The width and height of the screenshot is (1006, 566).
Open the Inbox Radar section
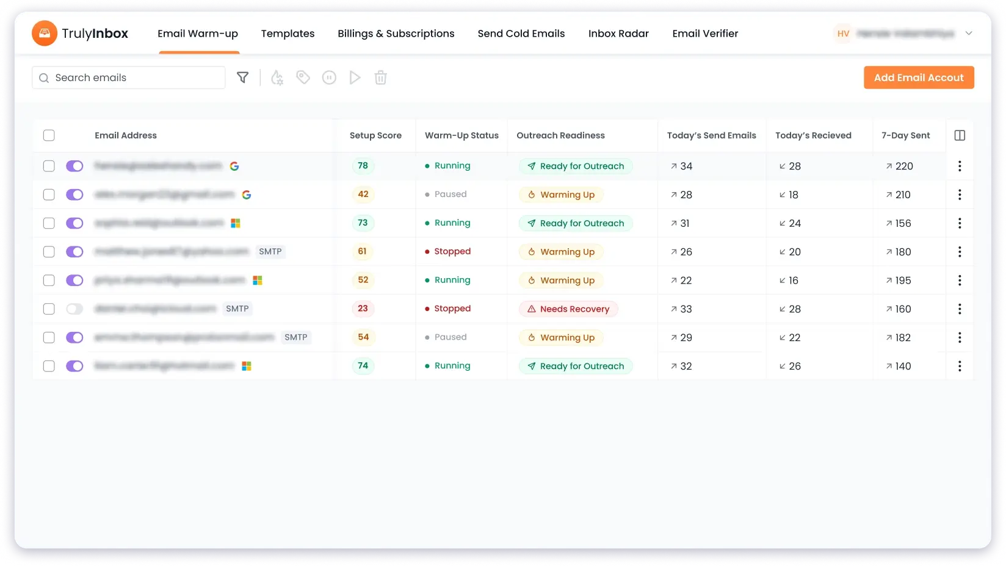click(x=618, y=34)
